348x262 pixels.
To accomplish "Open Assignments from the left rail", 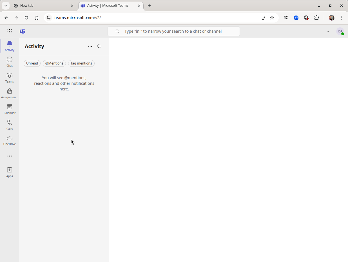I will pyautogui.click(x=10, y=93).
